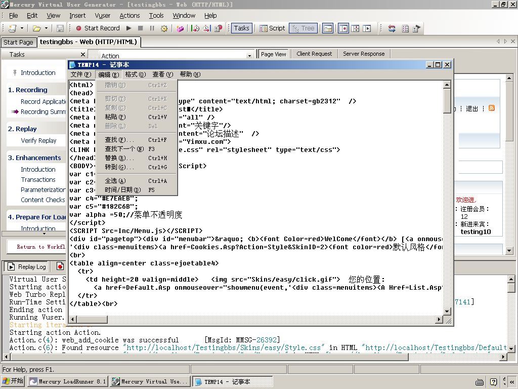The height and width of the screenshot is (389, 518).
Task: Click the last icon on the main toolbar
Action: click(x=417, y=28)
